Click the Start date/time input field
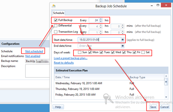Viewport: 173px width, 112px height. [99, 40]
